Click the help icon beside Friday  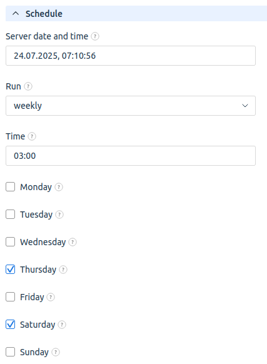click(x=51, y=297)
